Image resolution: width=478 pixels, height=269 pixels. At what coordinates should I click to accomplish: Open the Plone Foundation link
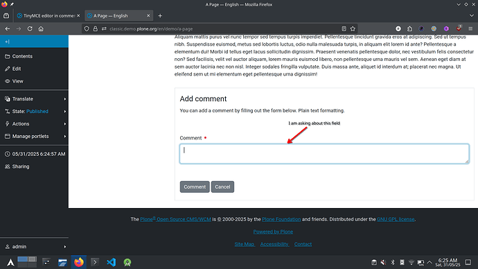[281, 219]
